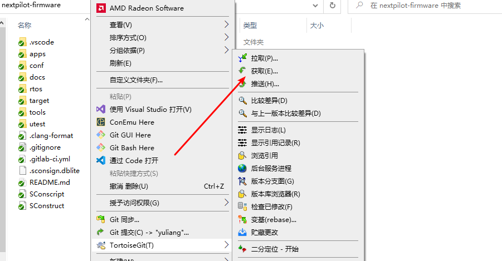This screenshot has width=502, height=261.
Task: Click the Git GUI Here icon
Action: point(101,135)
